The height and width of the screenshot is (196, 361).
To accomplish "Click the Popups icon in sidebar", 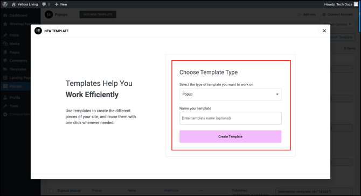I will 5,86.
